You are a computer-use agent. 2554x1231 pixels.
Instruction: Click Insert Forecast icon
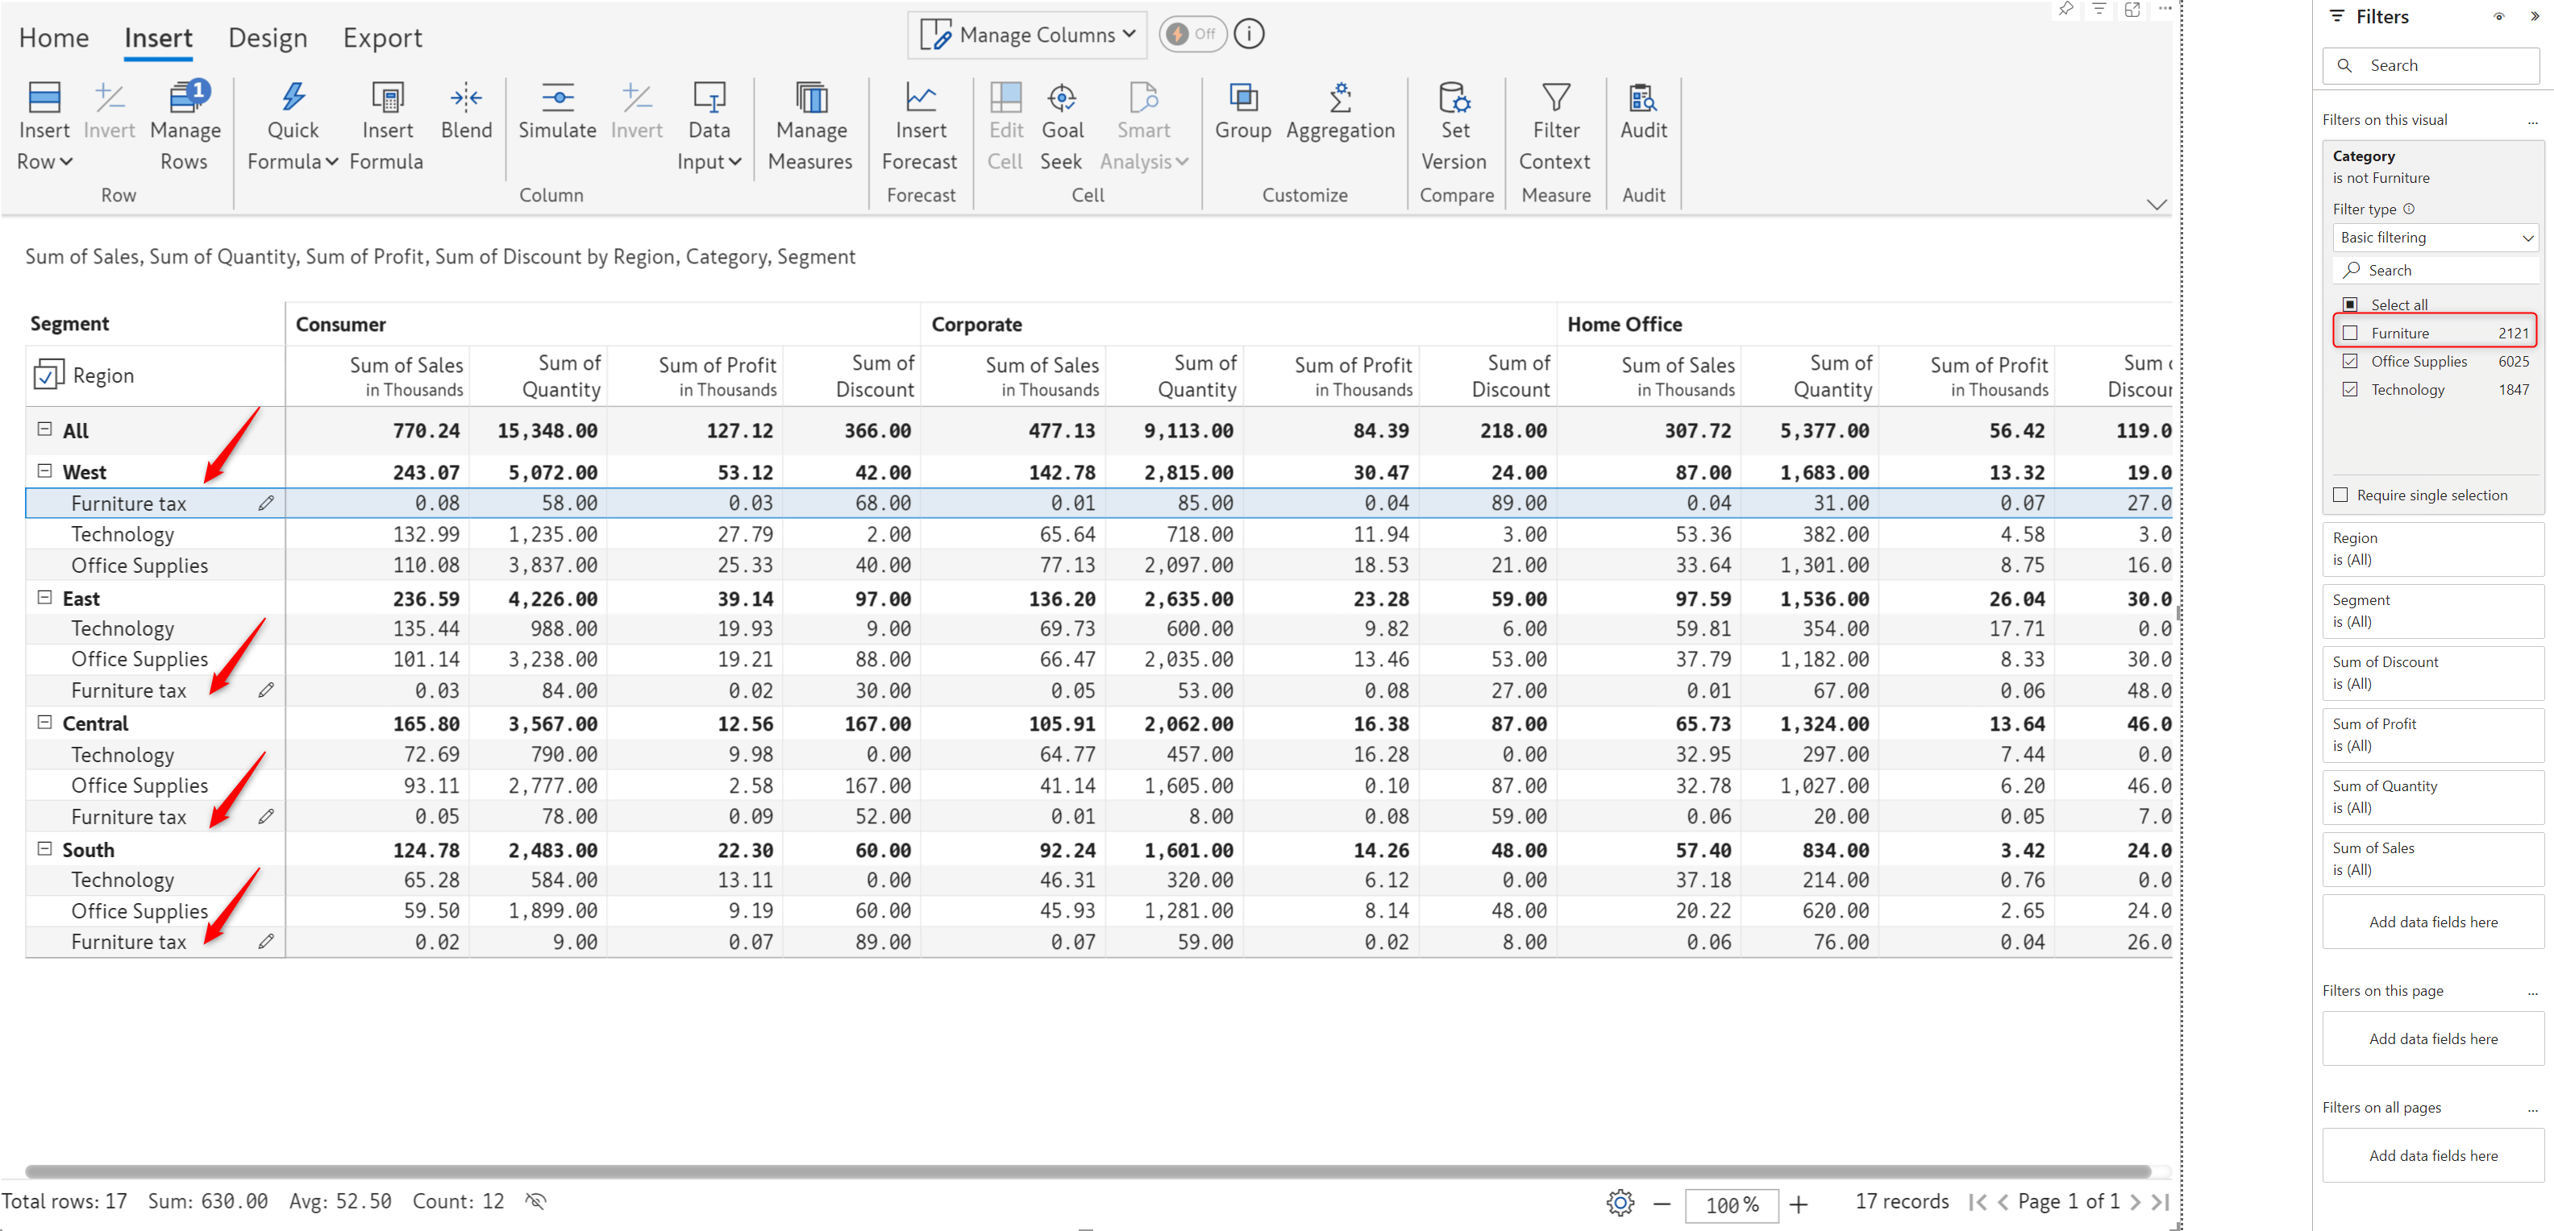point(920,98)
